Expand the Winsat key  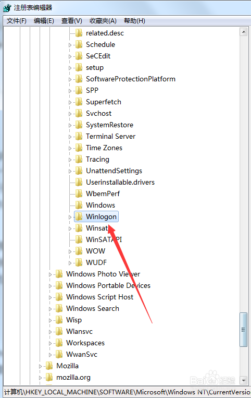pos(70,228)
